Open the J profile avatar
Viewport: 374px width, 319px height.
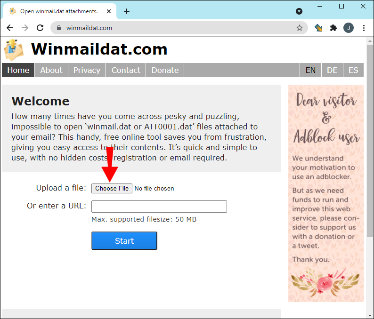[x=349, y=28]
